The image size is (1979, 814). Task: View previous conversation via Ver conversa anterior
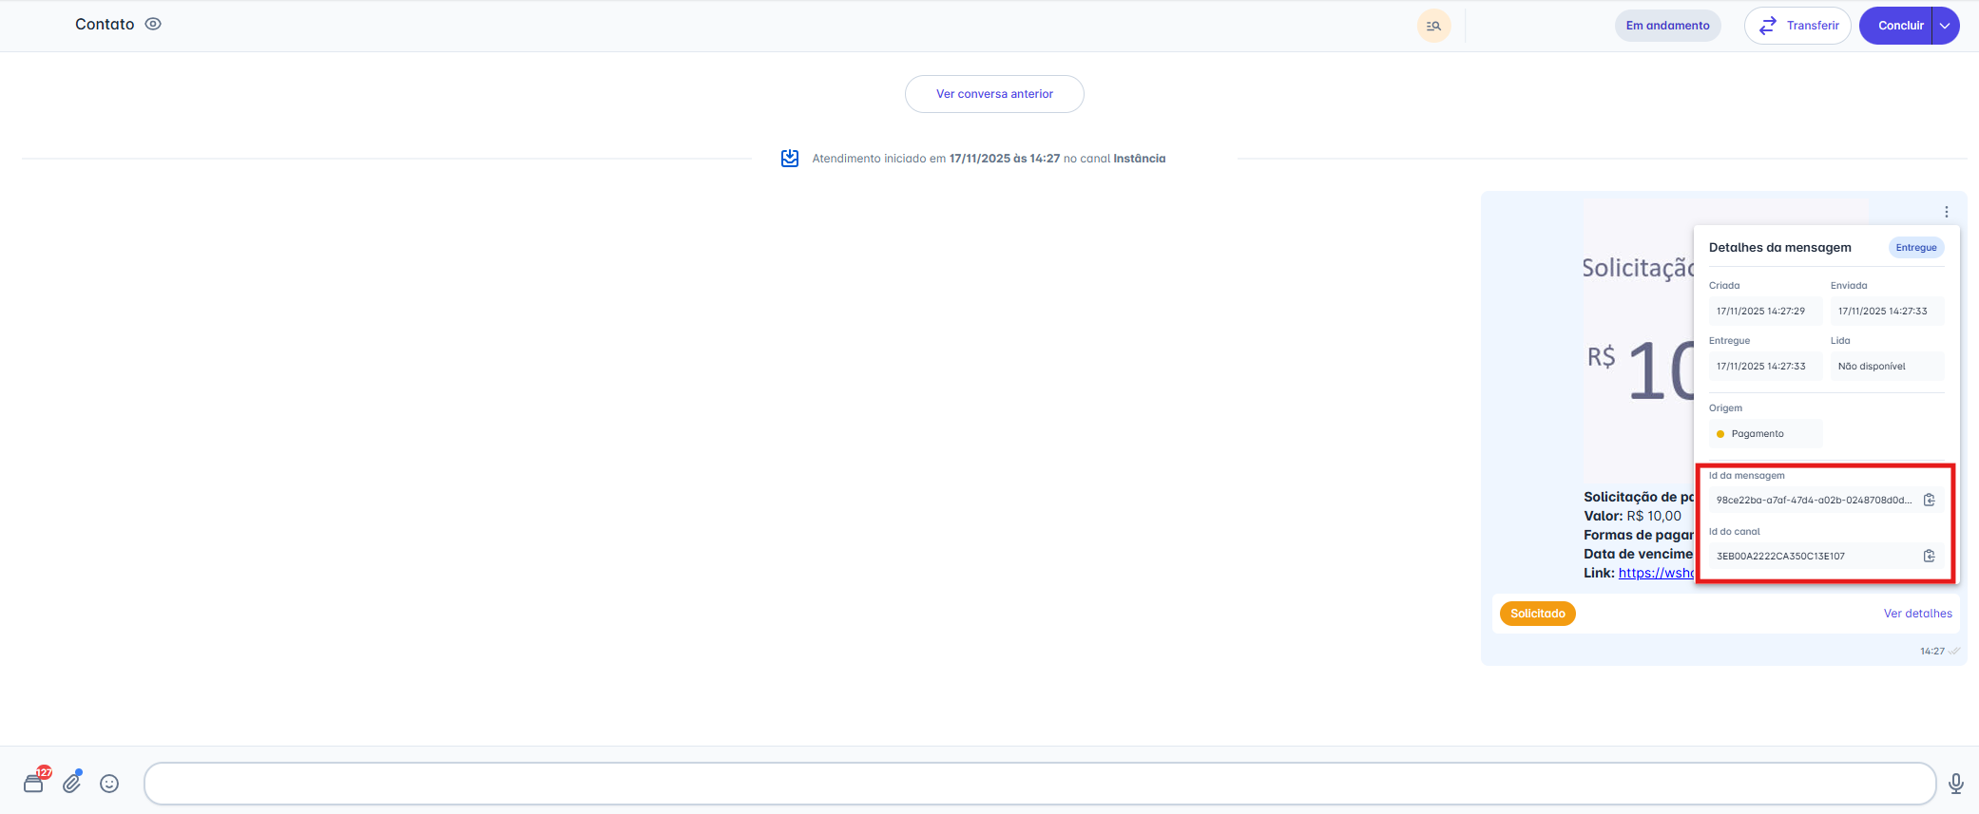[x=994, y=94]
